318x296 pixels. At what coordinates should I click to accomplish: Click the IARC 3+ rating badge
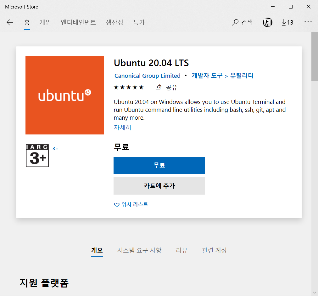click(x=37, y=156)
